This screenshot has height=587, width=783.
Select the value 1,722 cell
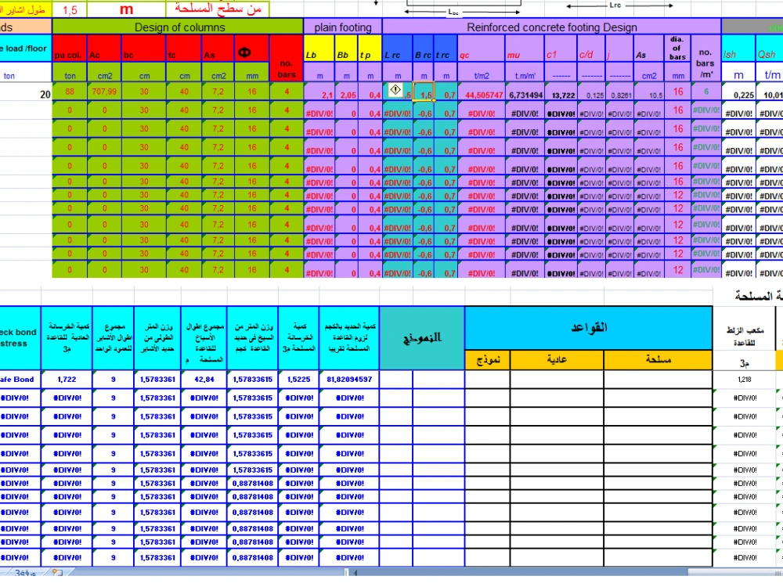[67, 380]
